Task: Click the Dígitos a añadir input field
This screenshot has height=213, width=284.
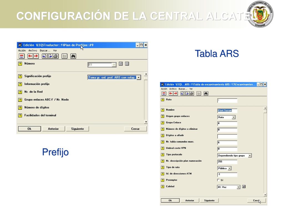Action: click(227, 136)
